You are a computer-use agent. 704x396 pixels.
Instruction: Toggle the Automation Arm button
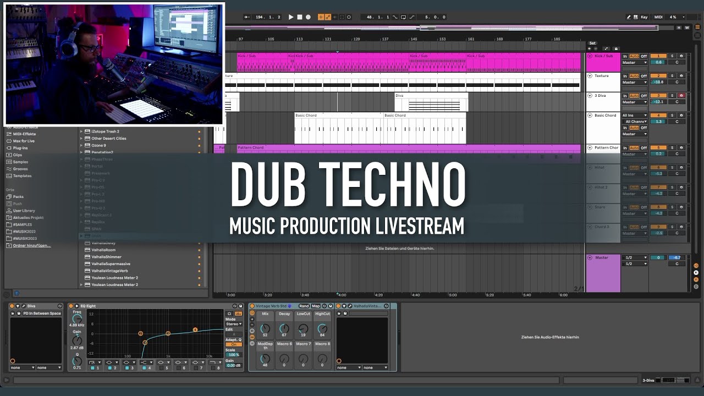[328, 17]
